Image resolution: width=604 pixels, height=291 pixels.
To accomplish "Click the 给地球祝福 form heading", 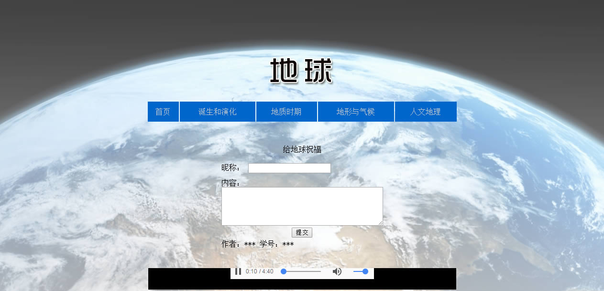I will 302,150.
